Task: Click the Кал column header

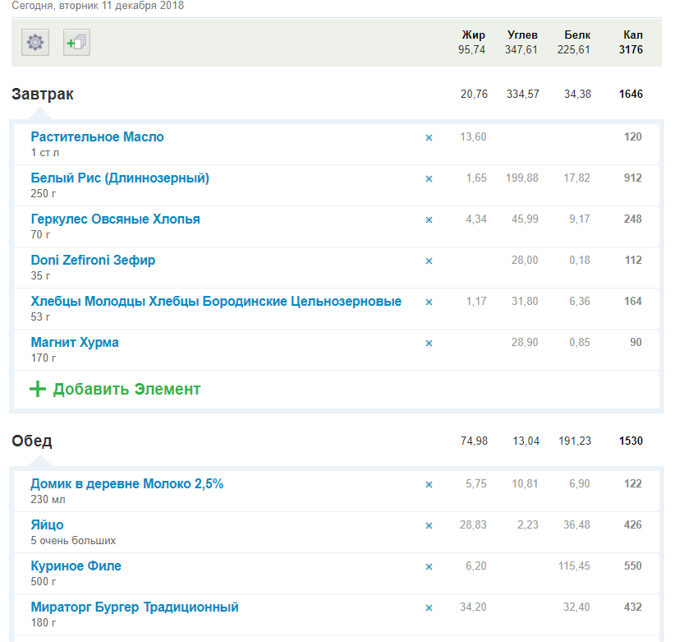Action: point(632,35)
